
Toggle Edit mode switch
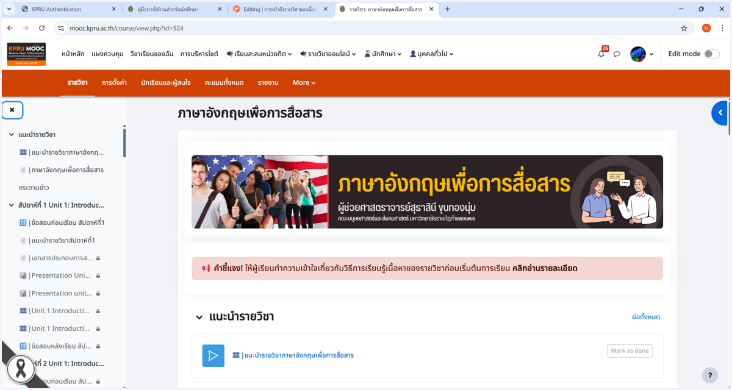point(712,54)
